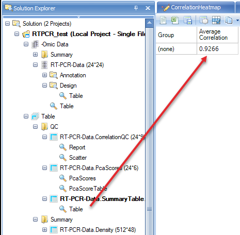Collapse the RTPCR_test project node

[x=17, y=34]
